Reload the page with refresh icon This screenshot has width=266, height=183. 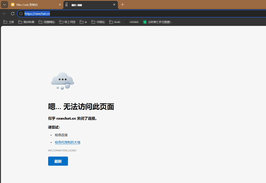tap(13, 13)
